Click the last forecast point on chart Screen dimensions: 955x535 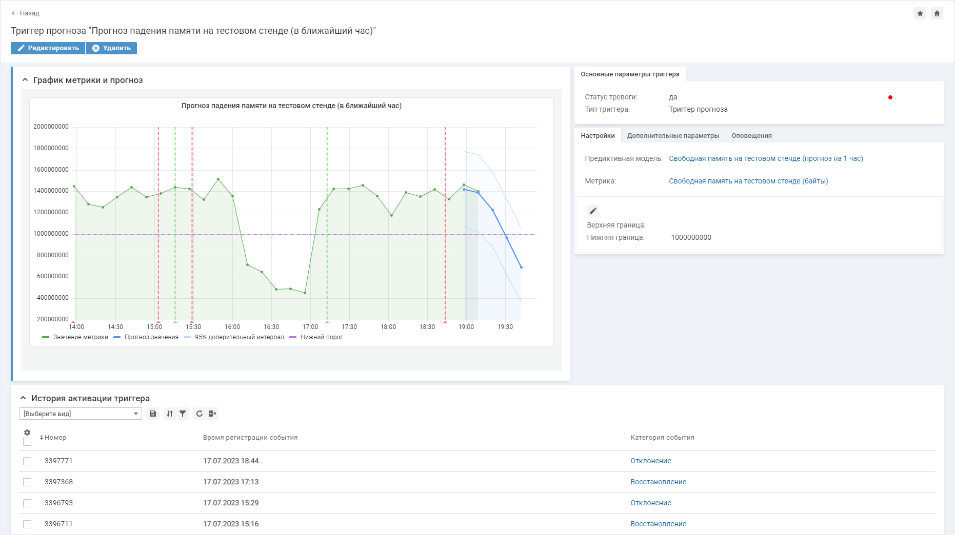coord(521,267)
